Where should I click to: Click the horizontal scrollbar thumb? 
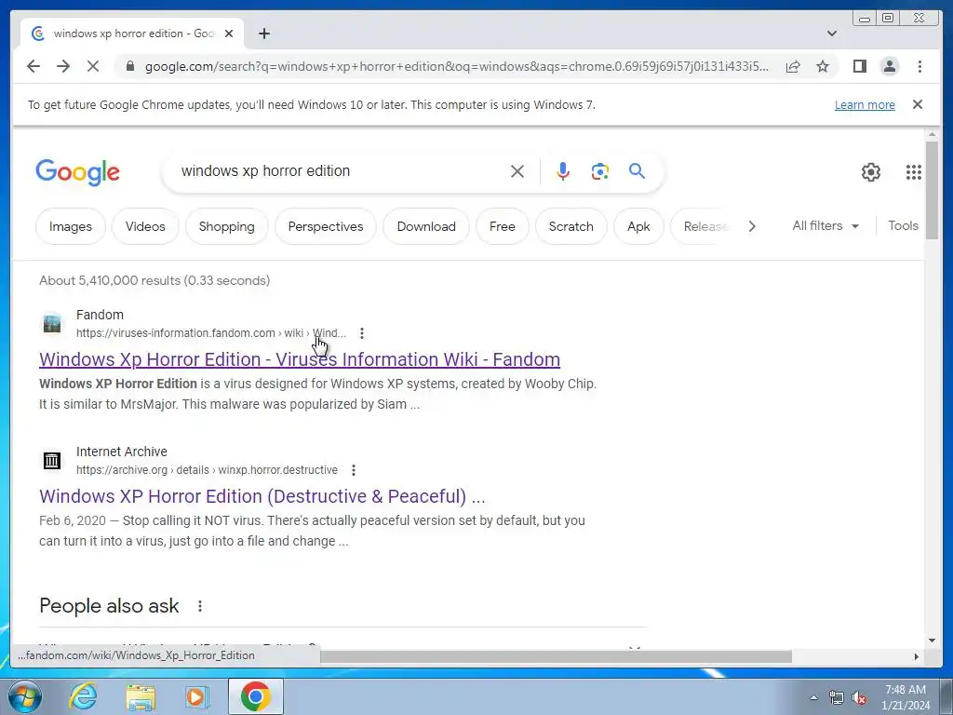tap(557, 656)
